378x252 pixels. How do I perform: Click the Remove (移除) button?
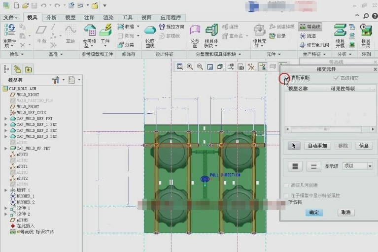pos(343,146)
